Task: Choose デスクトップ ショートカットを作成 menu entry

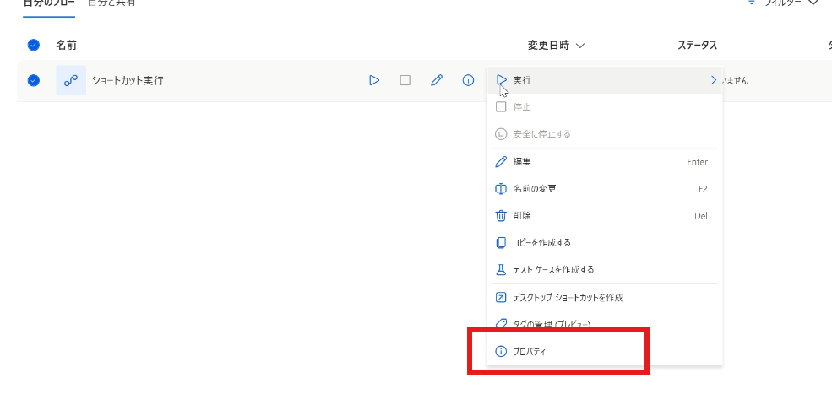Action: (x=568, y=298)
